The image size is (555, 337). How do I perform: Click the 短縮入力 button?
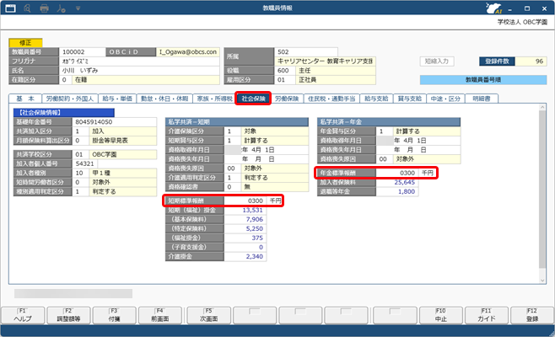pyautogui.click(x=437, y=62)
